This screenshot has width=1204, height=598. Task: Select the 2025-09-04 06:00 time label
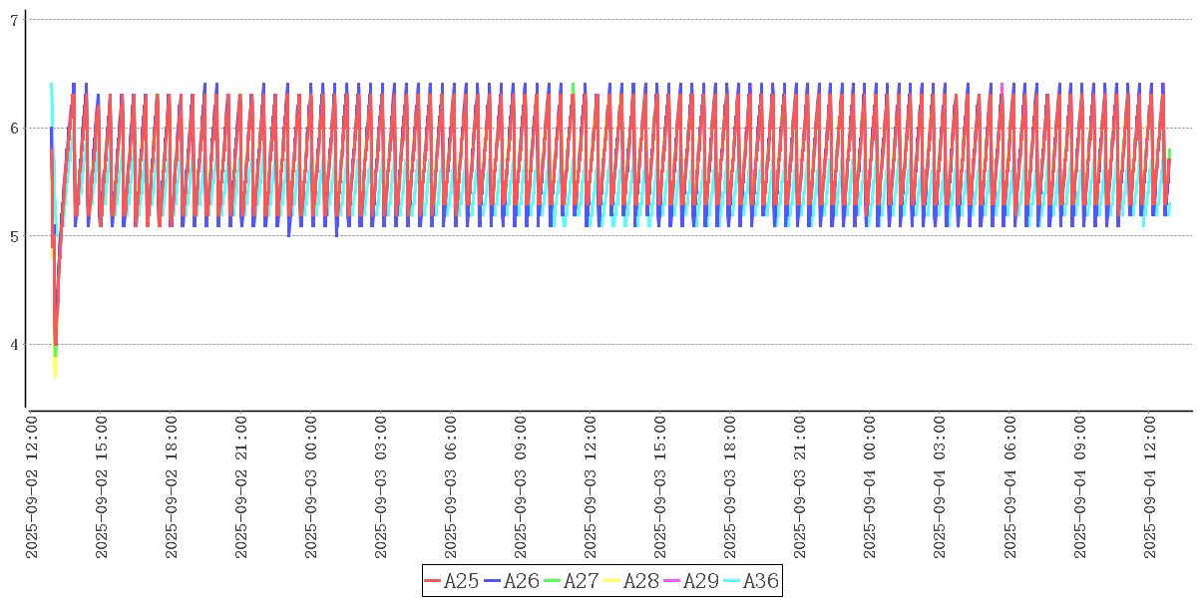1009,487
